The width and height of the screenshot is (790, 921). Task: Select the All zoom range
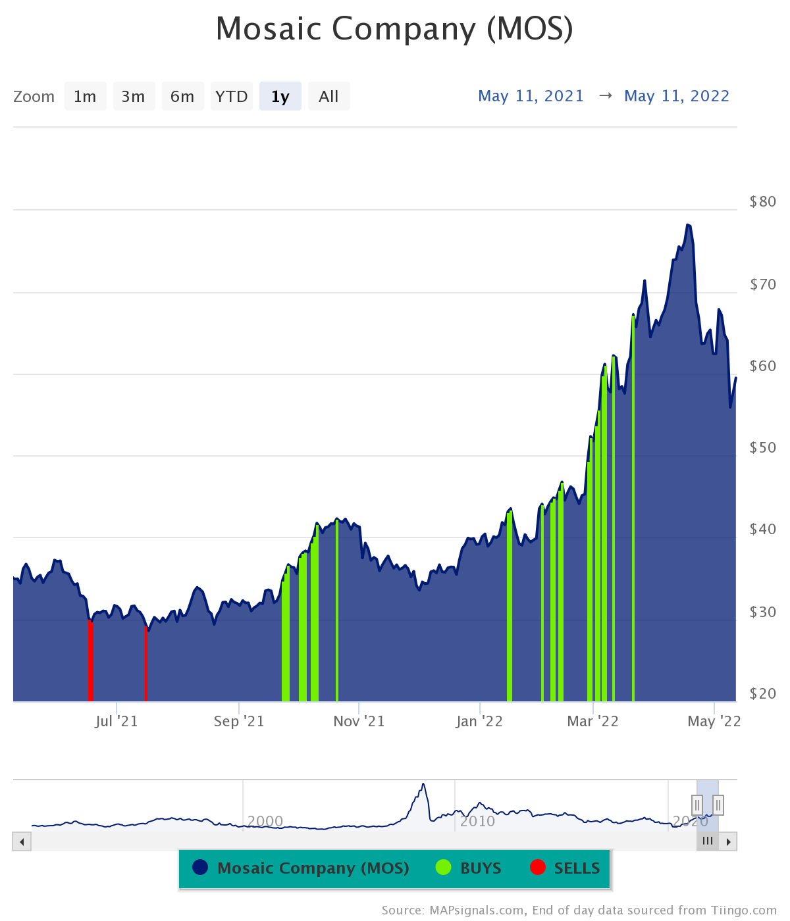[x=329, y=97]
